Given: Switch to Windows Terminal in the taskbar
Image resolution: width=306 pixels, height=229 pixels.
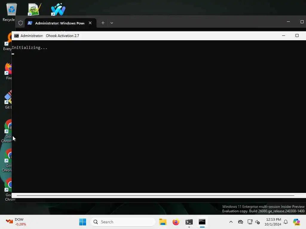Looking at the screenshot, I should [189, 222].
